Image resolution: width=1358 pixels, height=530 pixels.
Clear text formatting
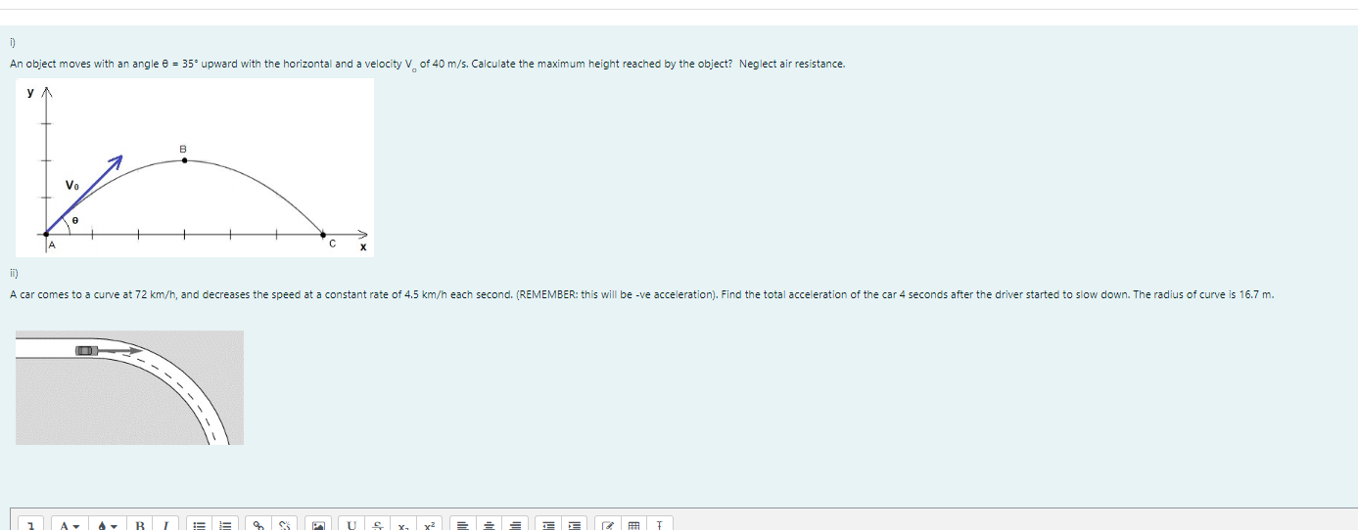tap(660, 525)
